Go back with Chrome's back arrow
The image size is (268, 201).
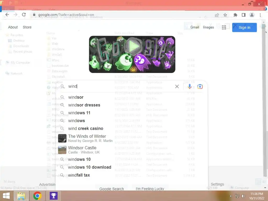point(7,15)
